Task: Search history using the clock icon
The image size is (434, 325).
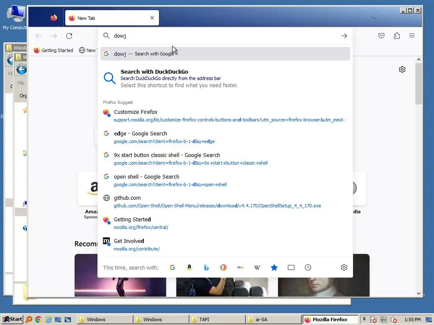Action: pos(308,267)
